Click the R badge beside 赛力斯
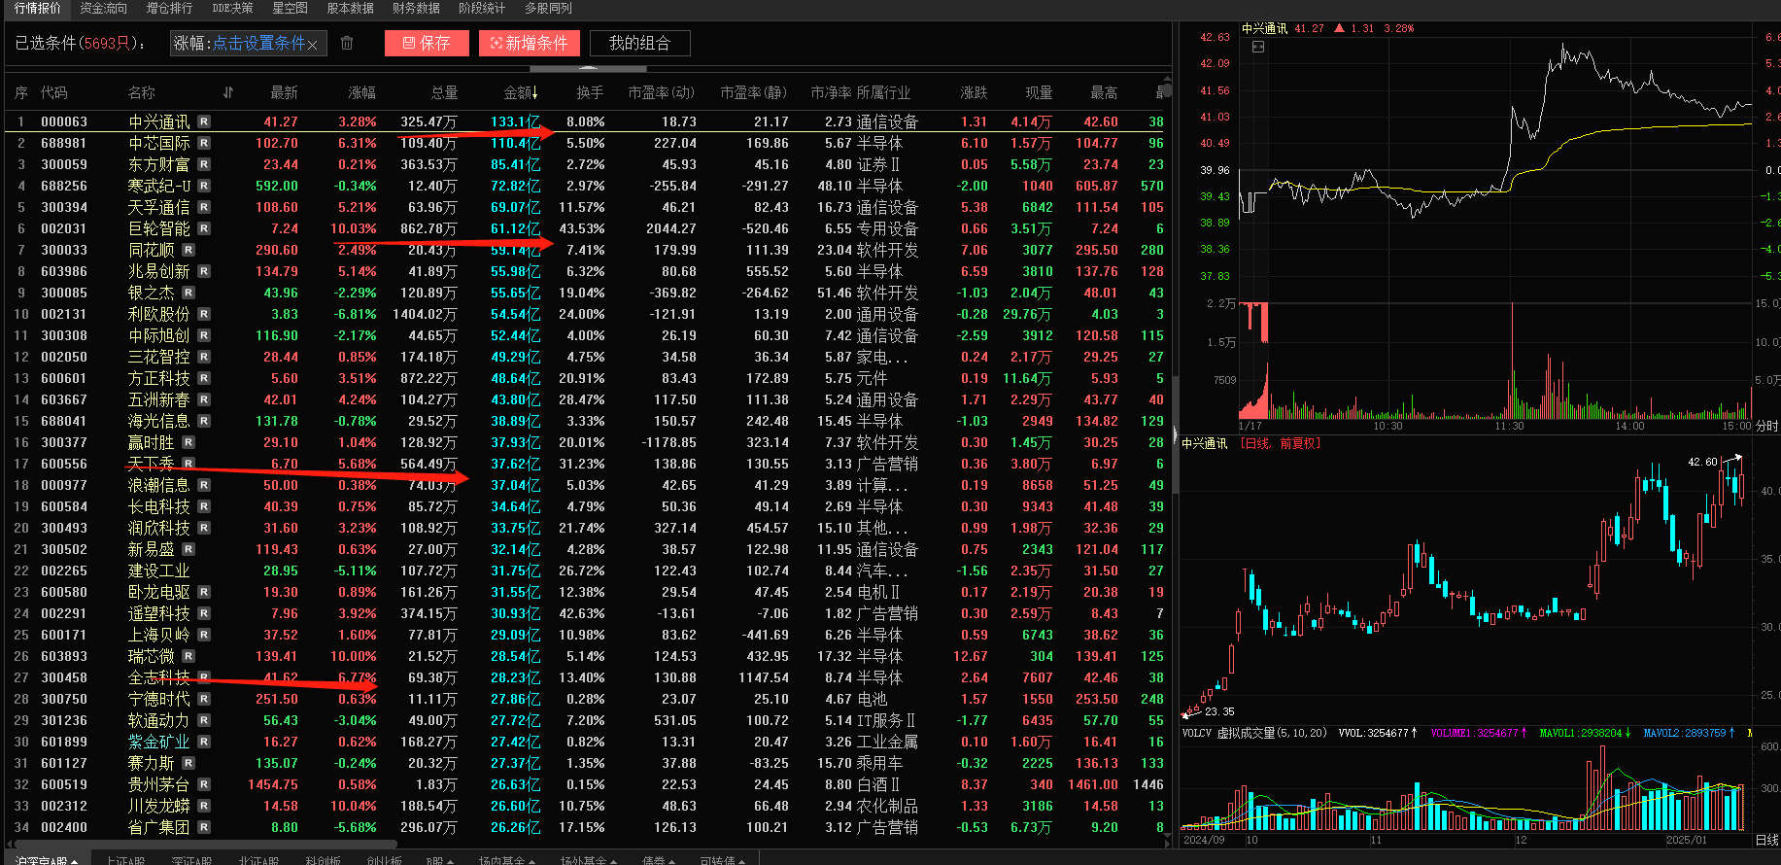This screenshot has width=1781, height=865. click(x=188, y=763)
